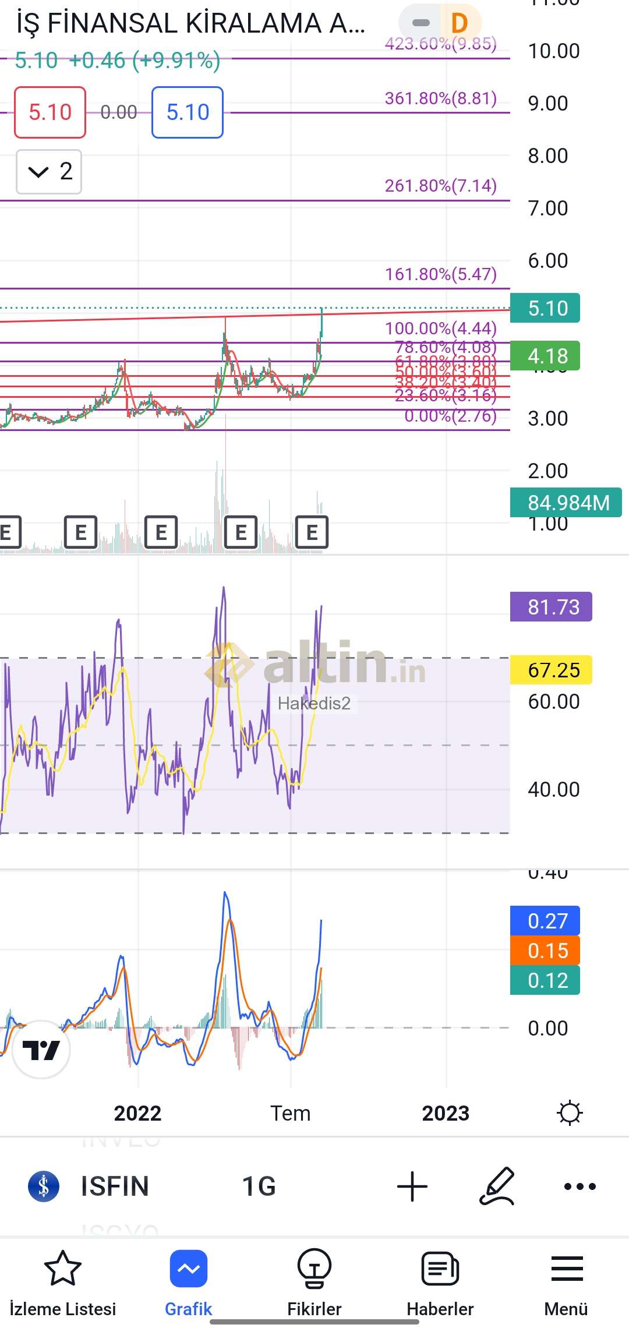Open the three-dot more options
Image resolution: width=629 pixels, height=1328 pixels.
tap(579, 1186)
